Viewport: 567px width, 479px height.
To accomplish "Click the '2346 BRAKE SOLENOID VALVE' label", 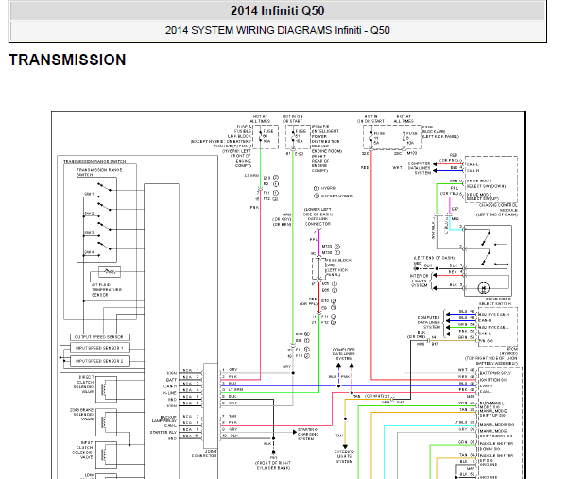I will tap(81, 415).
